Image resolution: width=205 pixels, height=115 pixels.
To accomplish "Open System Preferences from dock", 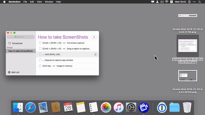I will click(131, 107).
